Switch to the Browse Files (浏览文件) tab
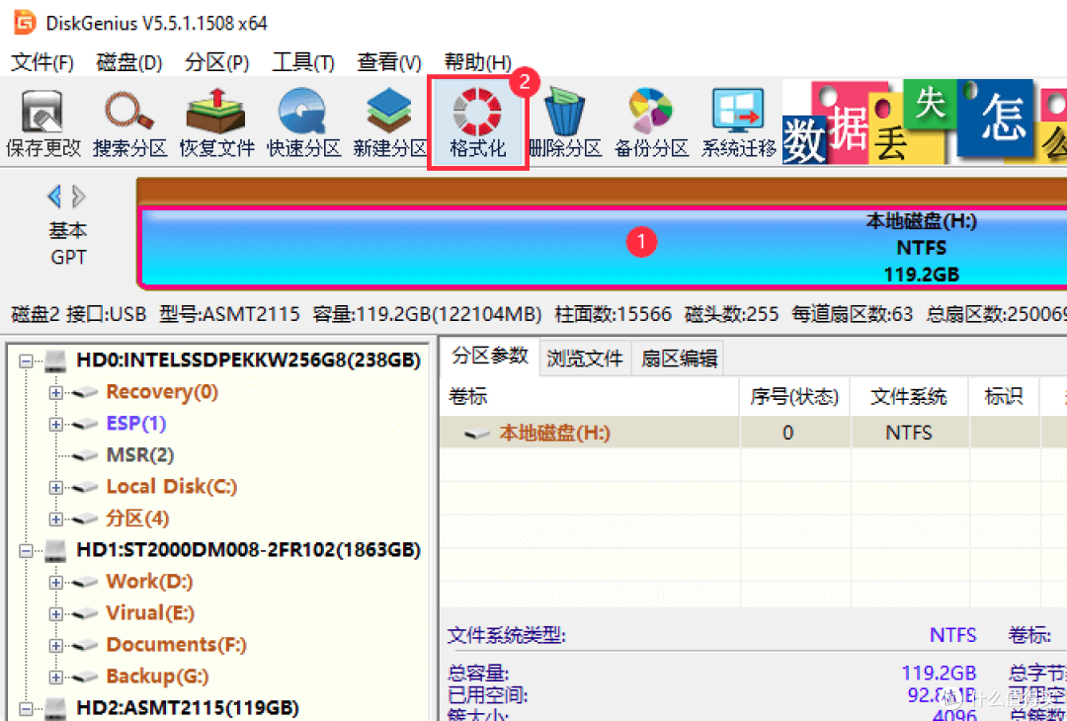This screenshot has height=721, width=1067. tap(585, 359)
